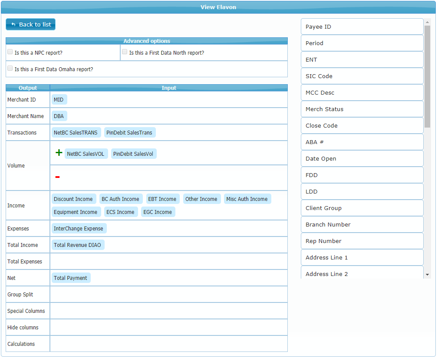Click the empty Total Expenses input cell
The width and height of the screenshot is (438, 358).
coord(169,262)
